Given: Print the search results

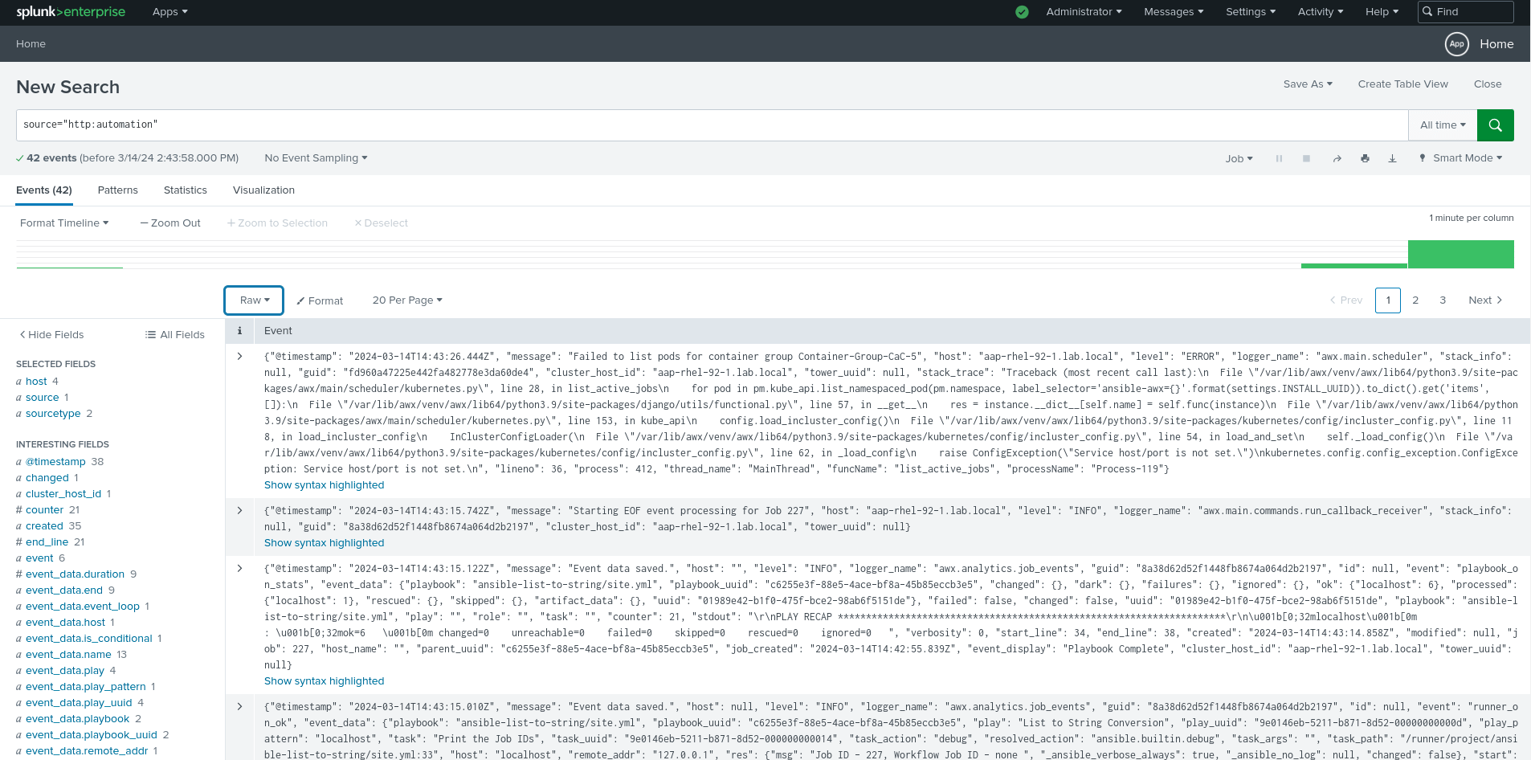Looking at the screenshot, I should (x=1365, y=158).
